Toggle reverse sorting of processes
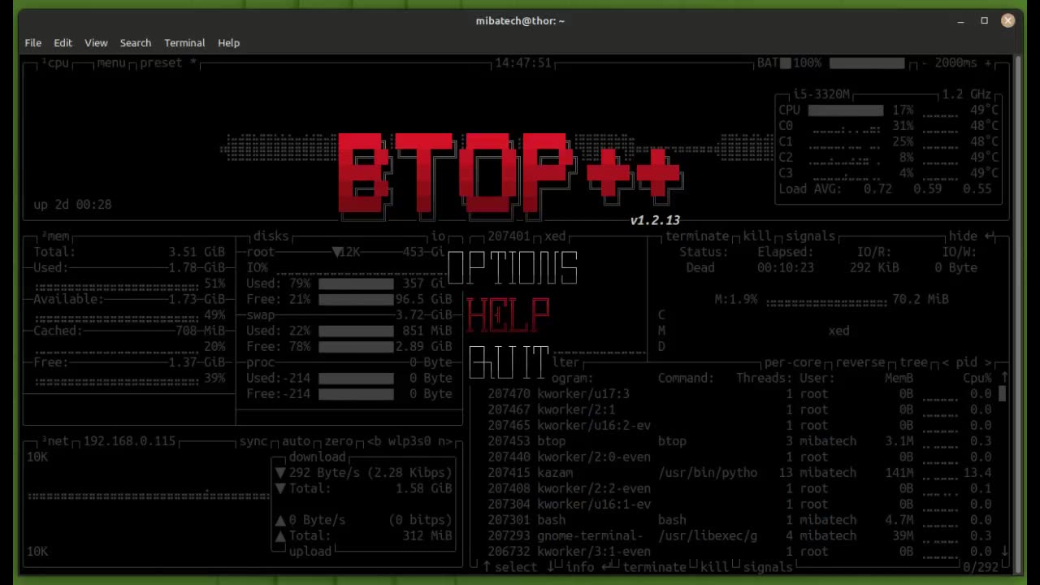This screenshot has height=585, width=1040. 859,362
